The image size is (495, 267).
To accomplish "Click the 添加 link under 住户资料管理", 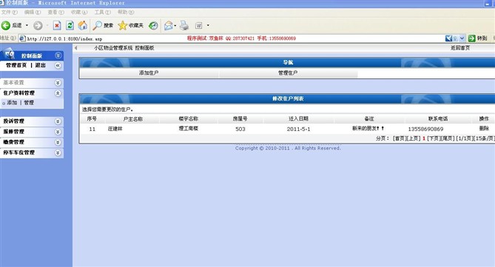I will [x=12, y=103].
